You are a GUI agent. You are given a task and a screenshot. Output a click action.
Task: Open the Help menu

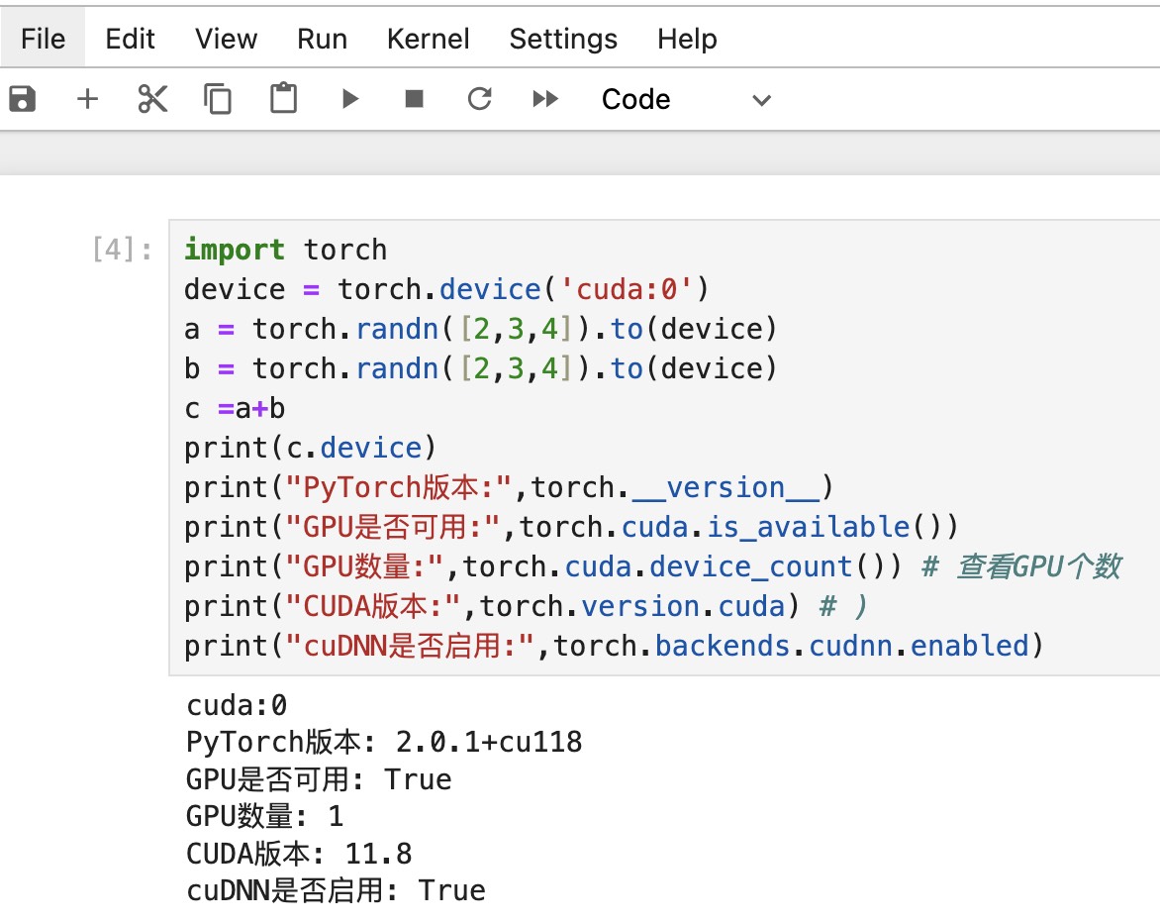point(687,39)
